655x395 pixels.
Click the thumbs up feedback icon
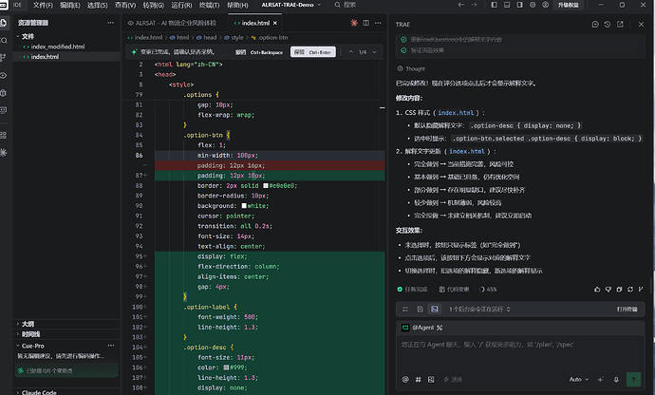click(x=597, y=290)
